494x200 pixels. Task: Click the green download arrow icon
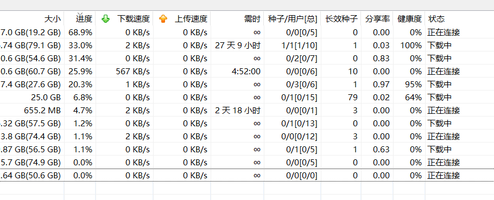[105, 19]
